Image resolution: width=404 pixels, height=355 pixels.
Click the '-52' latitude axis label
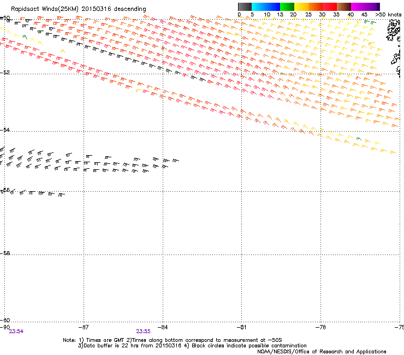click(x=5, y=73)
